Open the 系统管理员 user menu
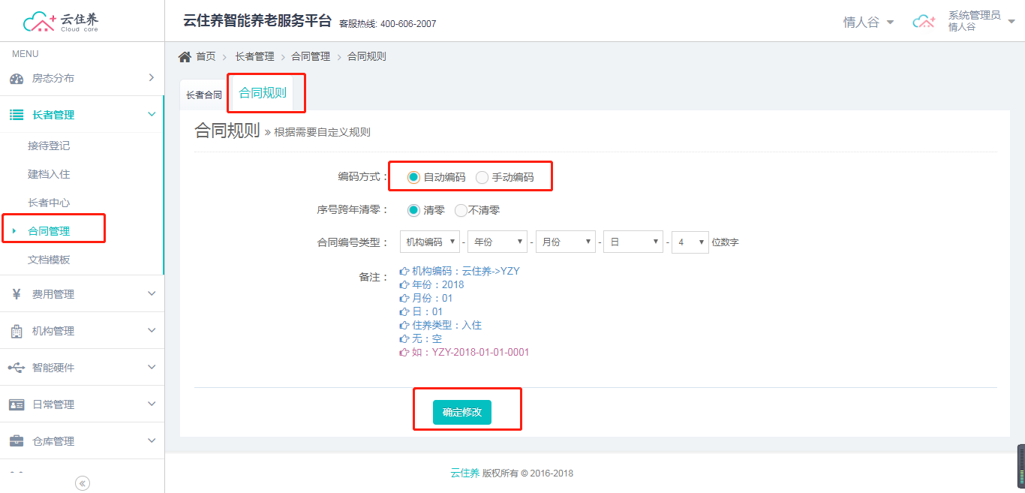The height and width of the screenshot is (493, 1025). click(x=973, y=21)
